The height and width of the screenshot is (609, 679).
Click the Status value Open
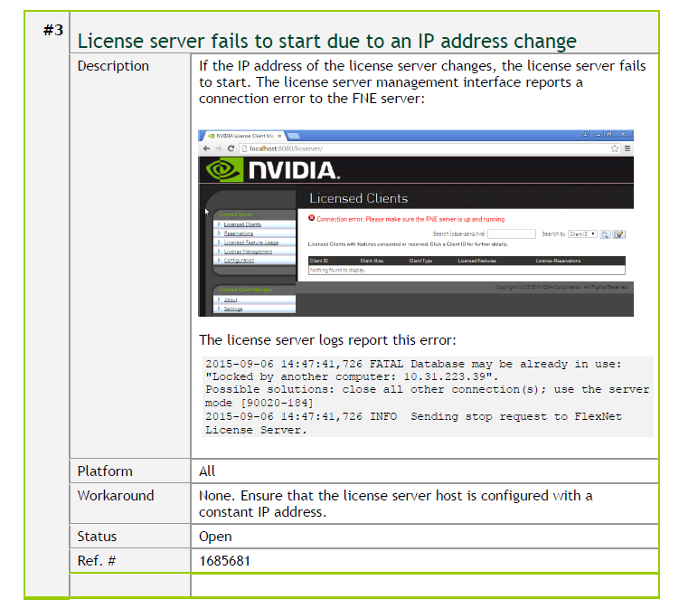215,537
